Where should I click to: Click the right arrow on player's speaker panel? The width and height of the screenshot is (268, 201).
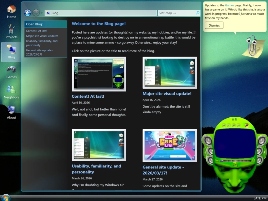click(265, 152)
